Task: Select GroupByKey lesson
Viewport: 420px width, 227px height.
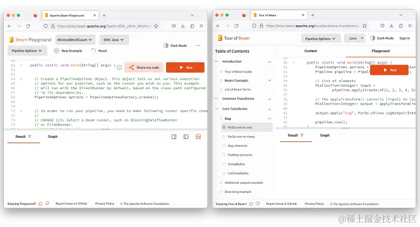Action: (x=236, y=164)
